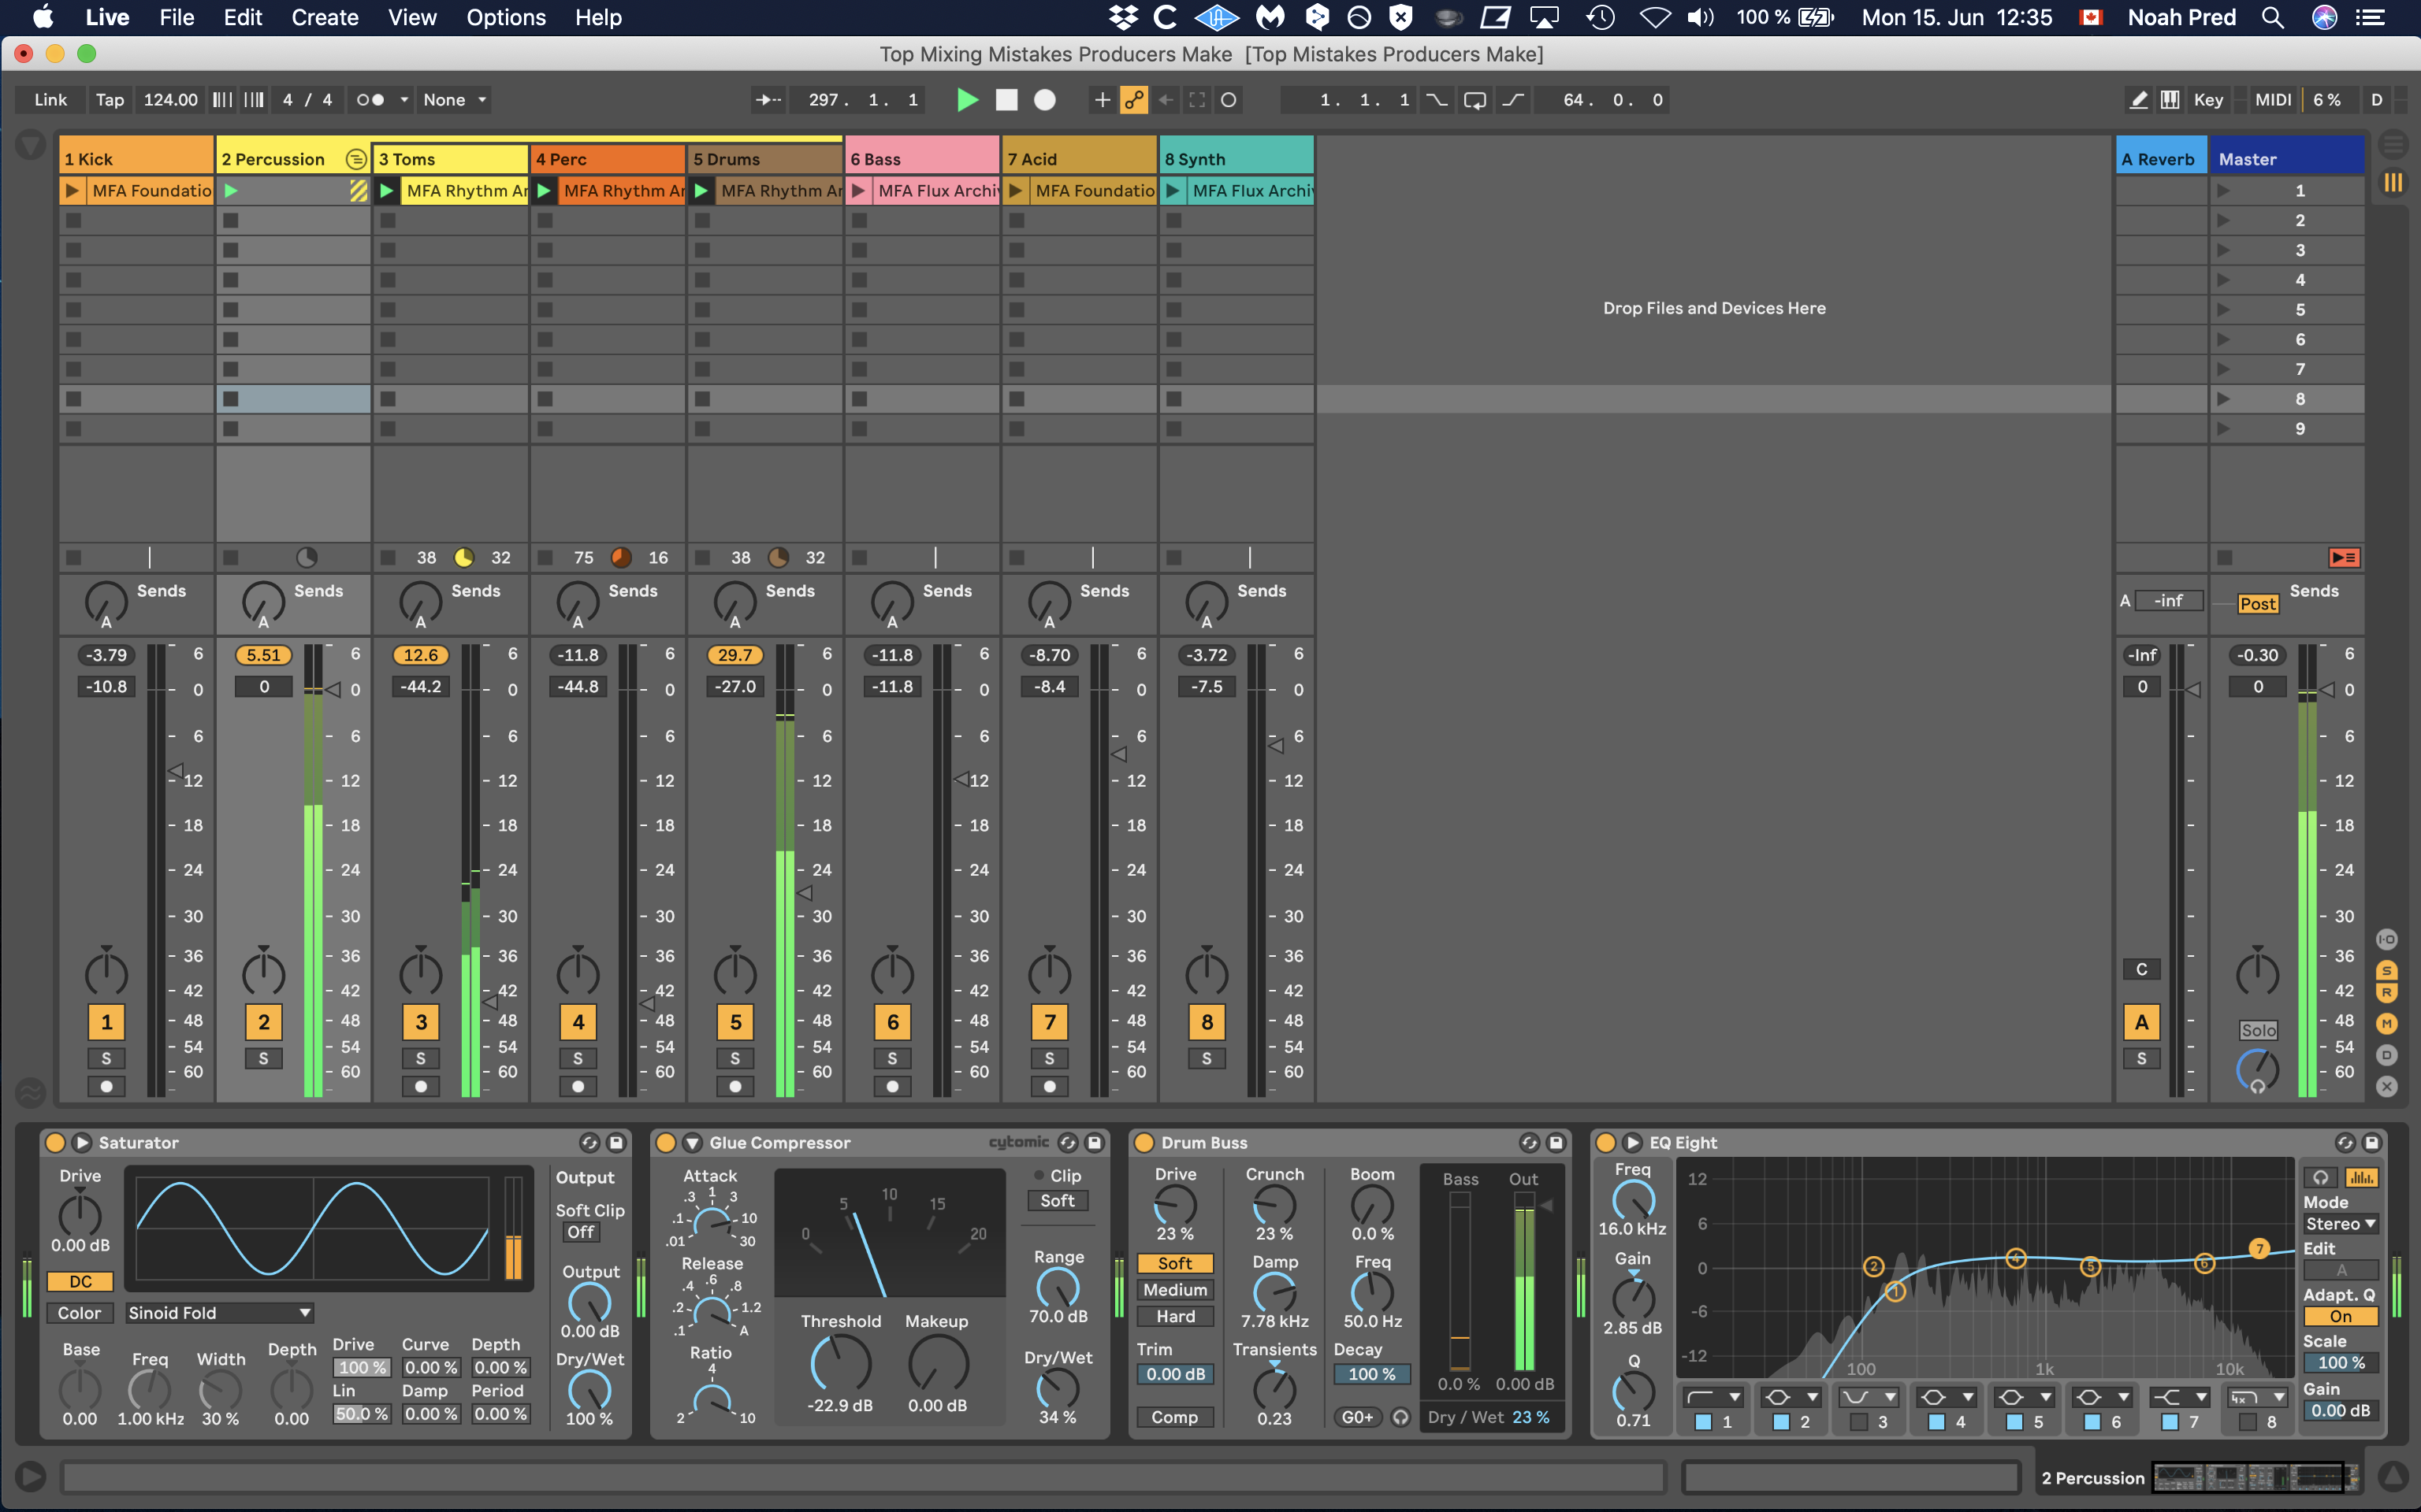2421x1512 pixels.
Task: Toggle the Crossfader section X side button
Action: tap(2387, 1086)
